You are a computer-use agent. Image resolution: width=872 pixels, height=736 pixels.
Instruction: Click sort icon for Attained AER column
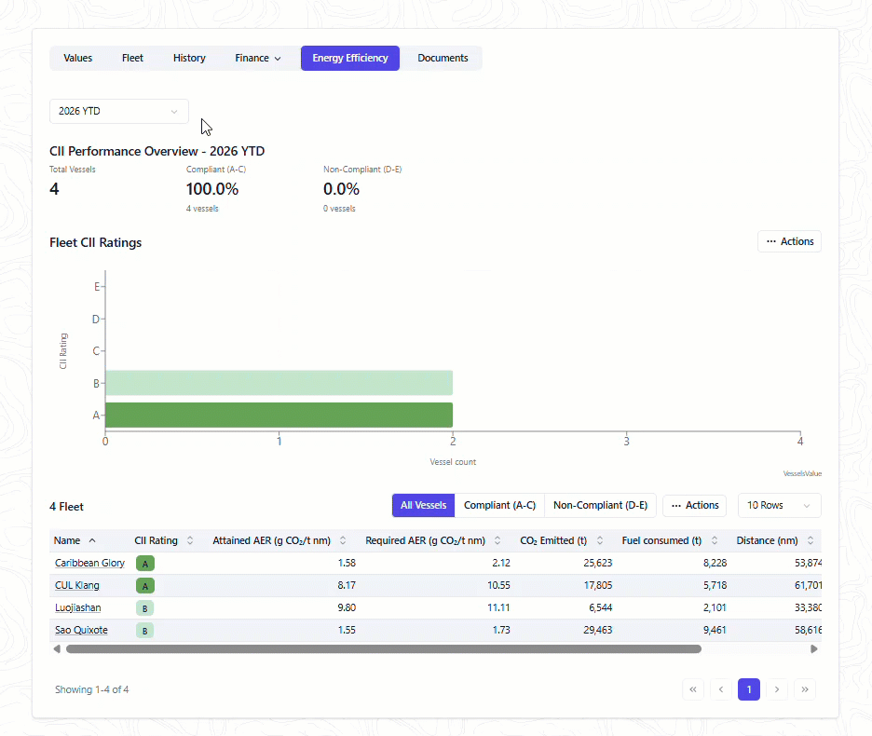(x=343, y=540)
